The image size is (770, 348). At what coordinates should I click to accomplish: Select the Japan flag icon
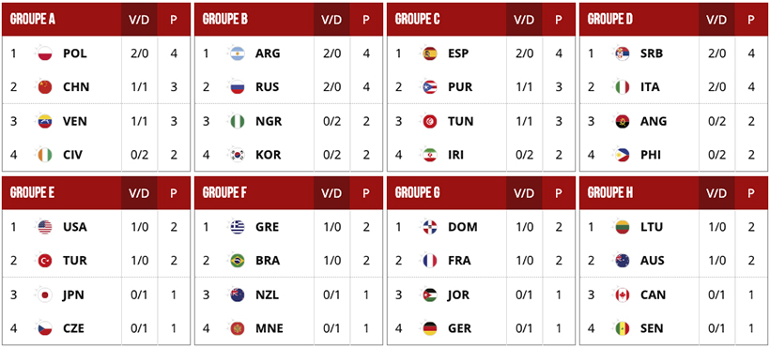click(x=45, y=295)
